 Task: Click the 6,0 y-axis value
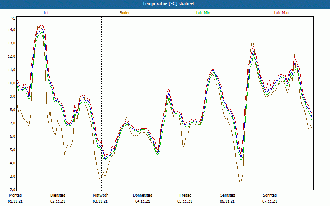click(13, 136)
